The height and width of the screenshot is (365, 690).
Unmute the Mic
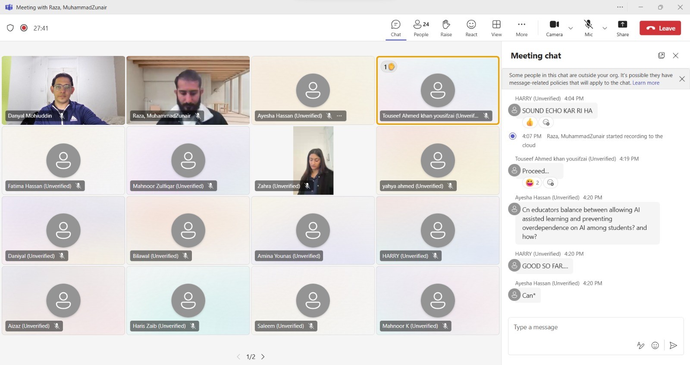pyautogui.click(x=588, y=28)
